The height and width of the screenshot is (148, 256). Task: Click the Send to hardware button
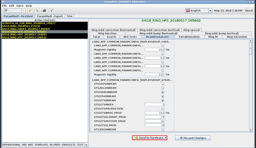pyautogui.click(x=150, y=138)
